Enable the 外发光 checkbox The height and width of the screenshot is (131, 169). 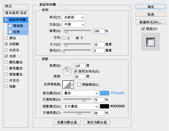point(6,80)
